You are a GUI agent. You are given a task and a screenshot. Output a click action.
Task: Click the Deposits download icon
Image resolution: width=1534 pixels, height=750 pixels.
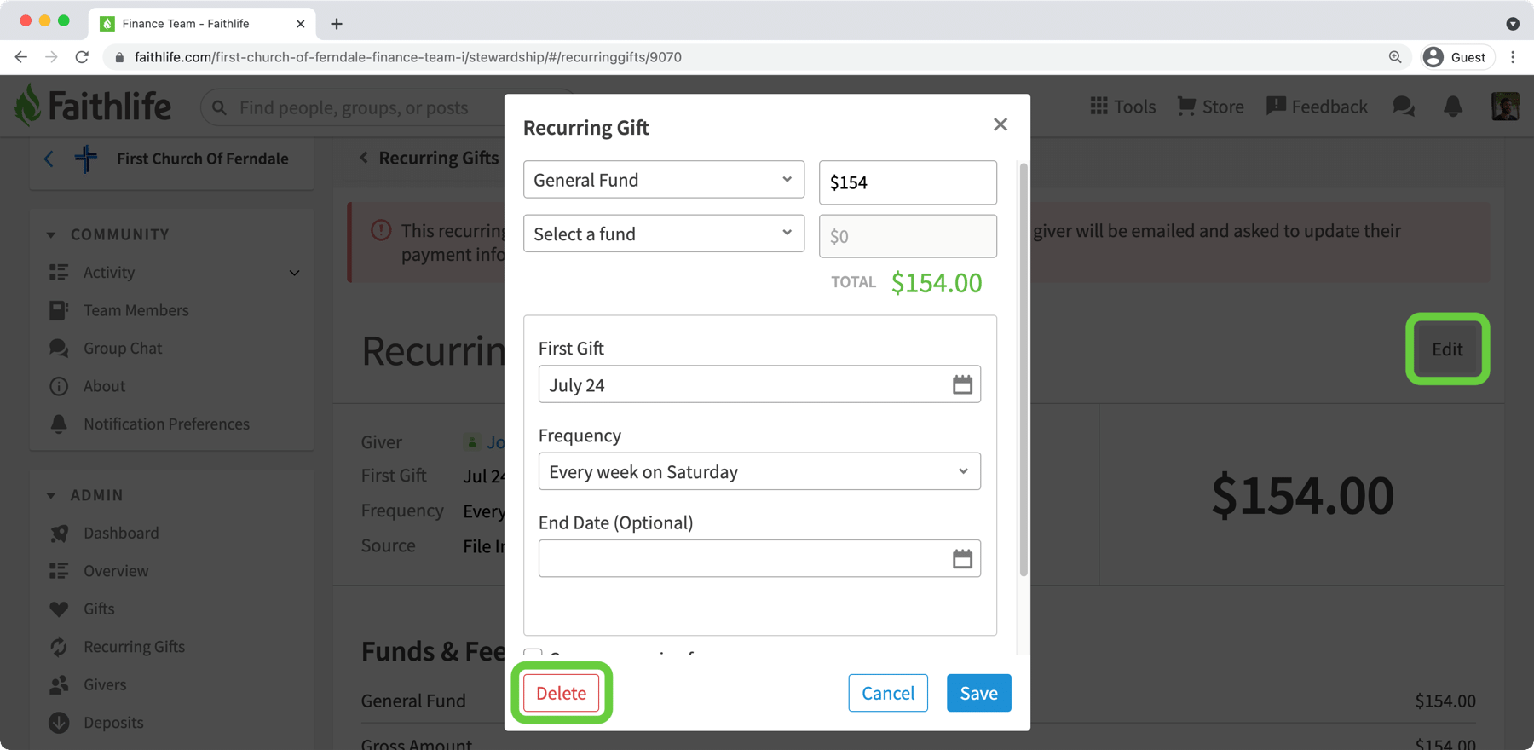coord(59,723)
